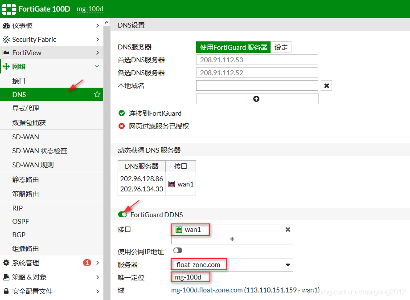The height and width of the screenshot is (300, 410).
Task: Switch DNS server mode to 设定
Action: click(x=281, y=47)
